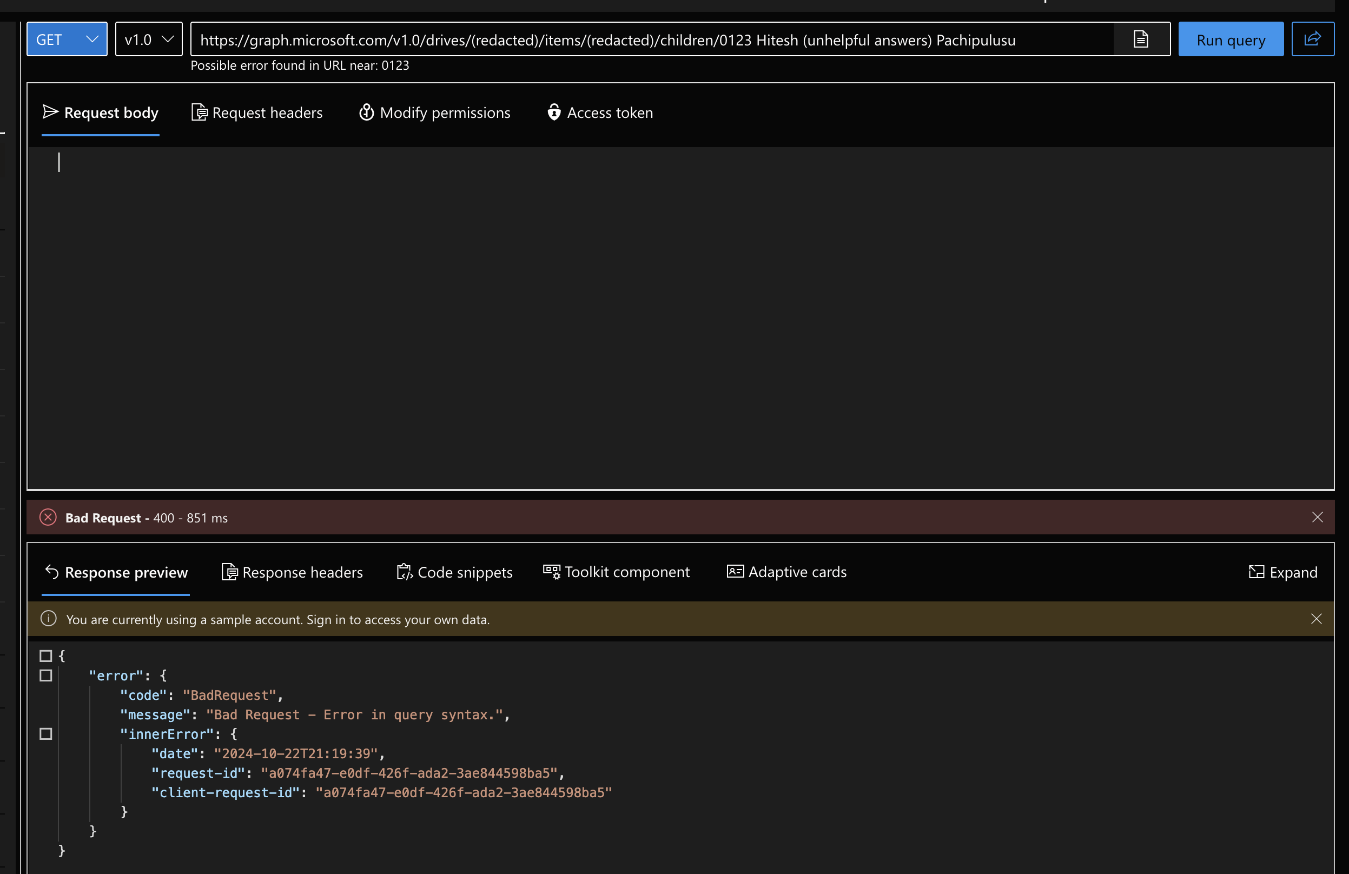Click the Run query button

tap(1231, 39)
